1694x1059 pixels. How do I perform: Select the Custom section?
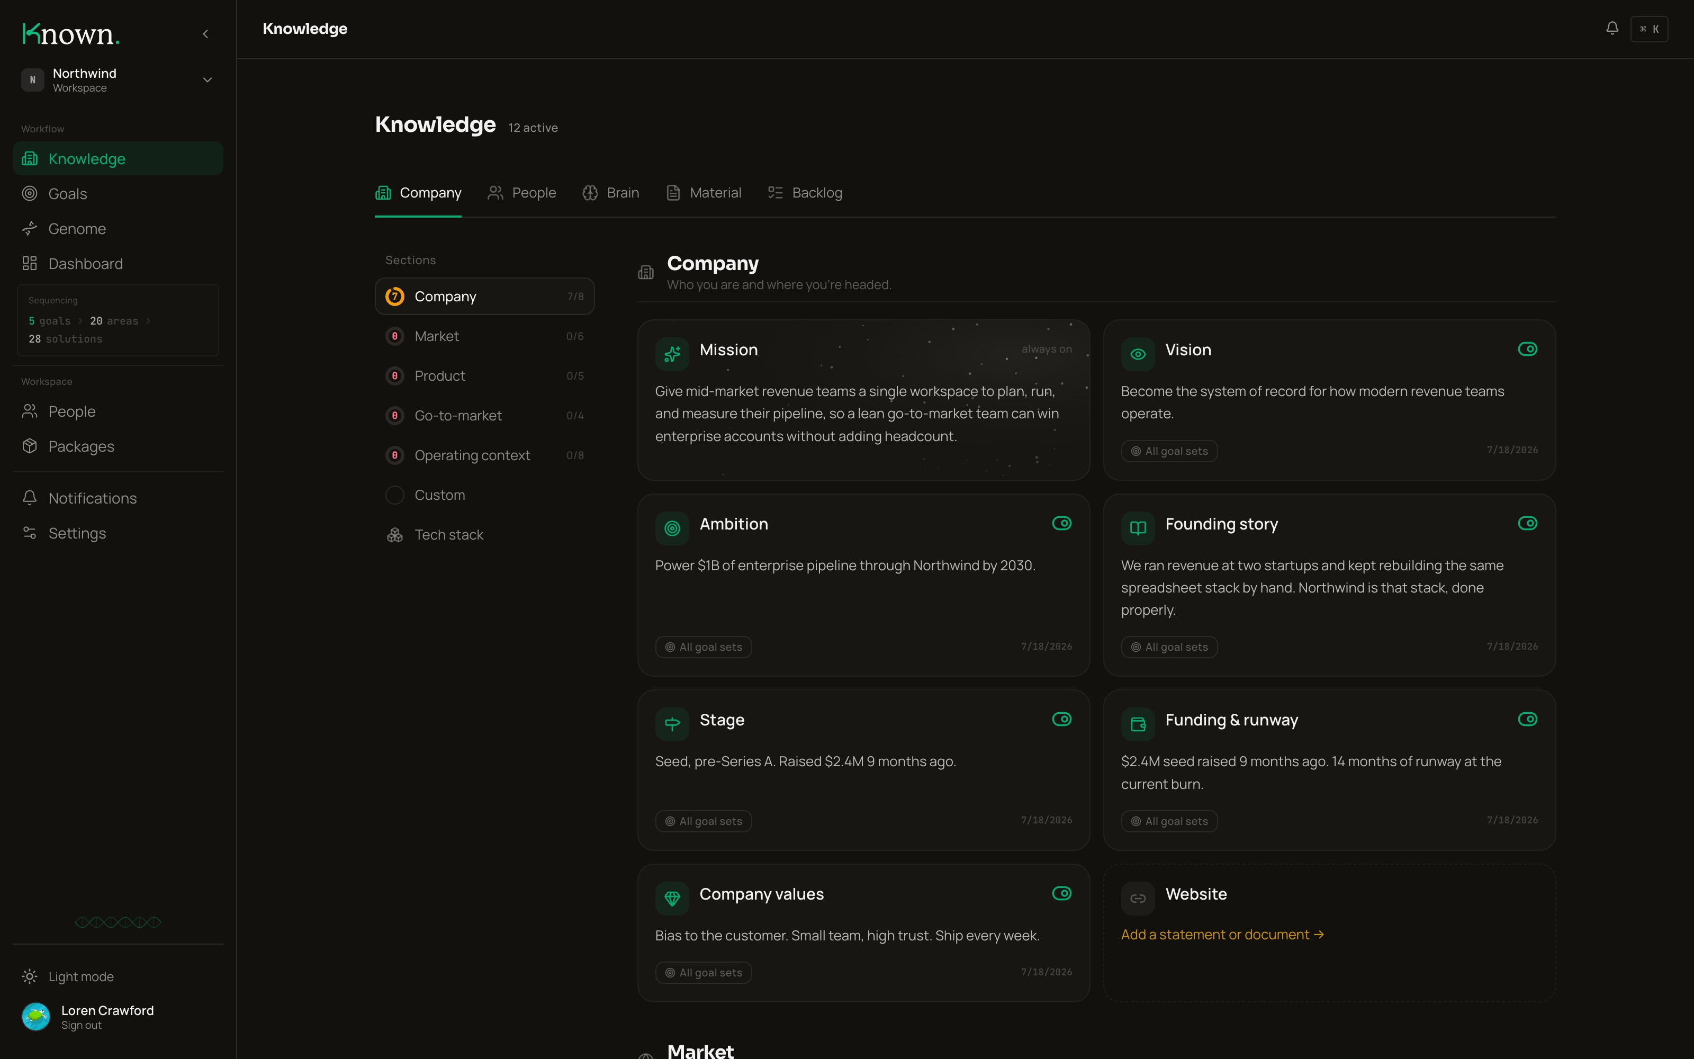click(484, 495)
